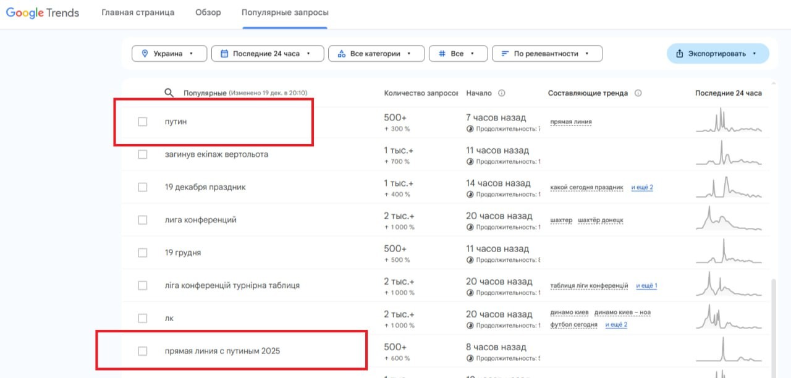Tick the лига конференций checkbox
This screenshot has width=791, height=378.
143,220
